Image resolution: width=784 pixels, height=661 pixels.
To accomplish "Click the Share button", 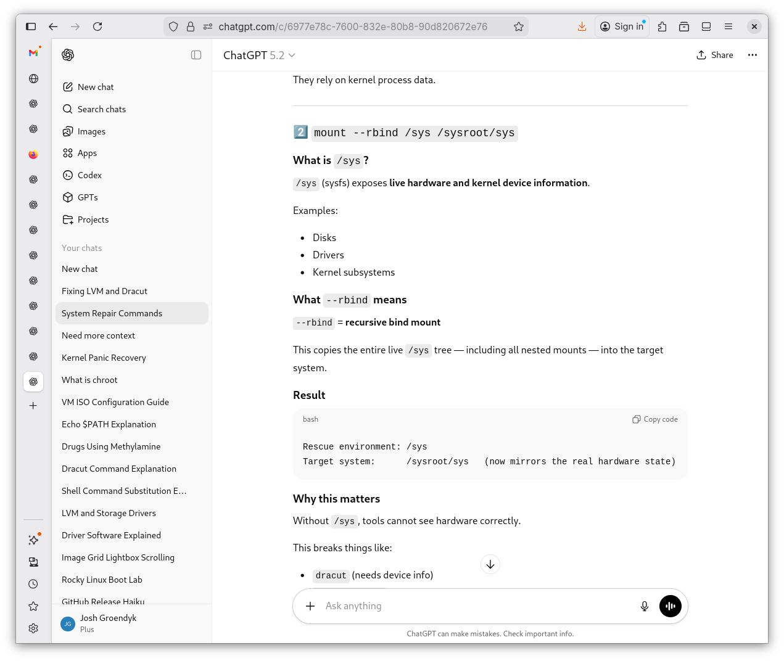I will (714, 55).
